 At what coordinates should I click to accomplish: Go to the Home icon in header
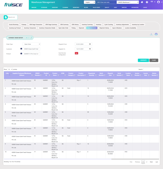coord(142,2)
